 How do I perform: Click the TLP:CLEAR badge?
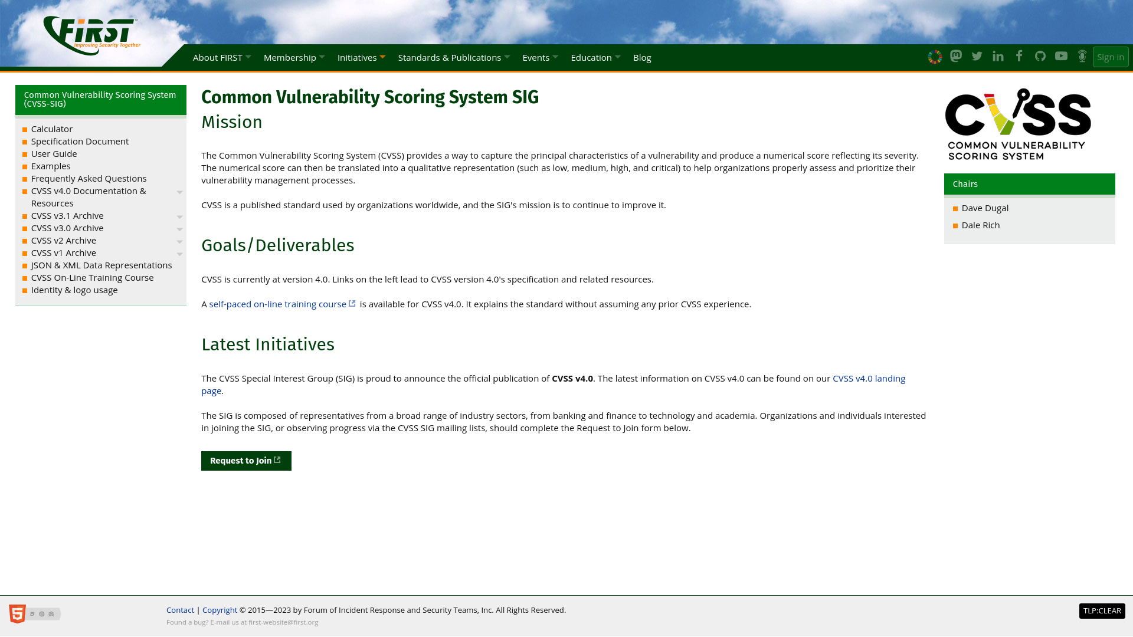pyautogui.click(x=1102, y=611)
